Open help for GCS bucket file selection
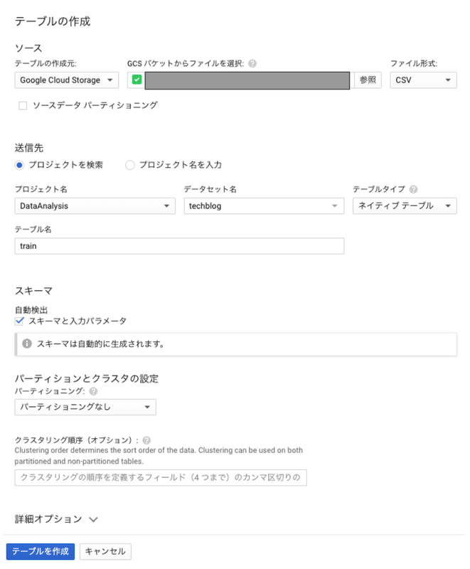The height and width of the screenshot is (569, 470). click(x=252, y=63)
